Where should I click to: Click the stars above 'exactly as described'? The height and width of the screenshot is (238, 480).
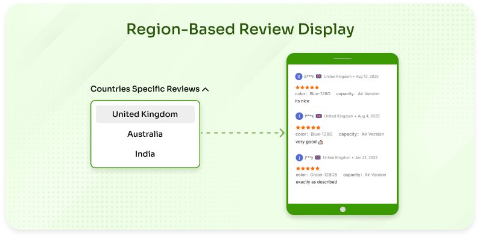[x=308, y=169]
